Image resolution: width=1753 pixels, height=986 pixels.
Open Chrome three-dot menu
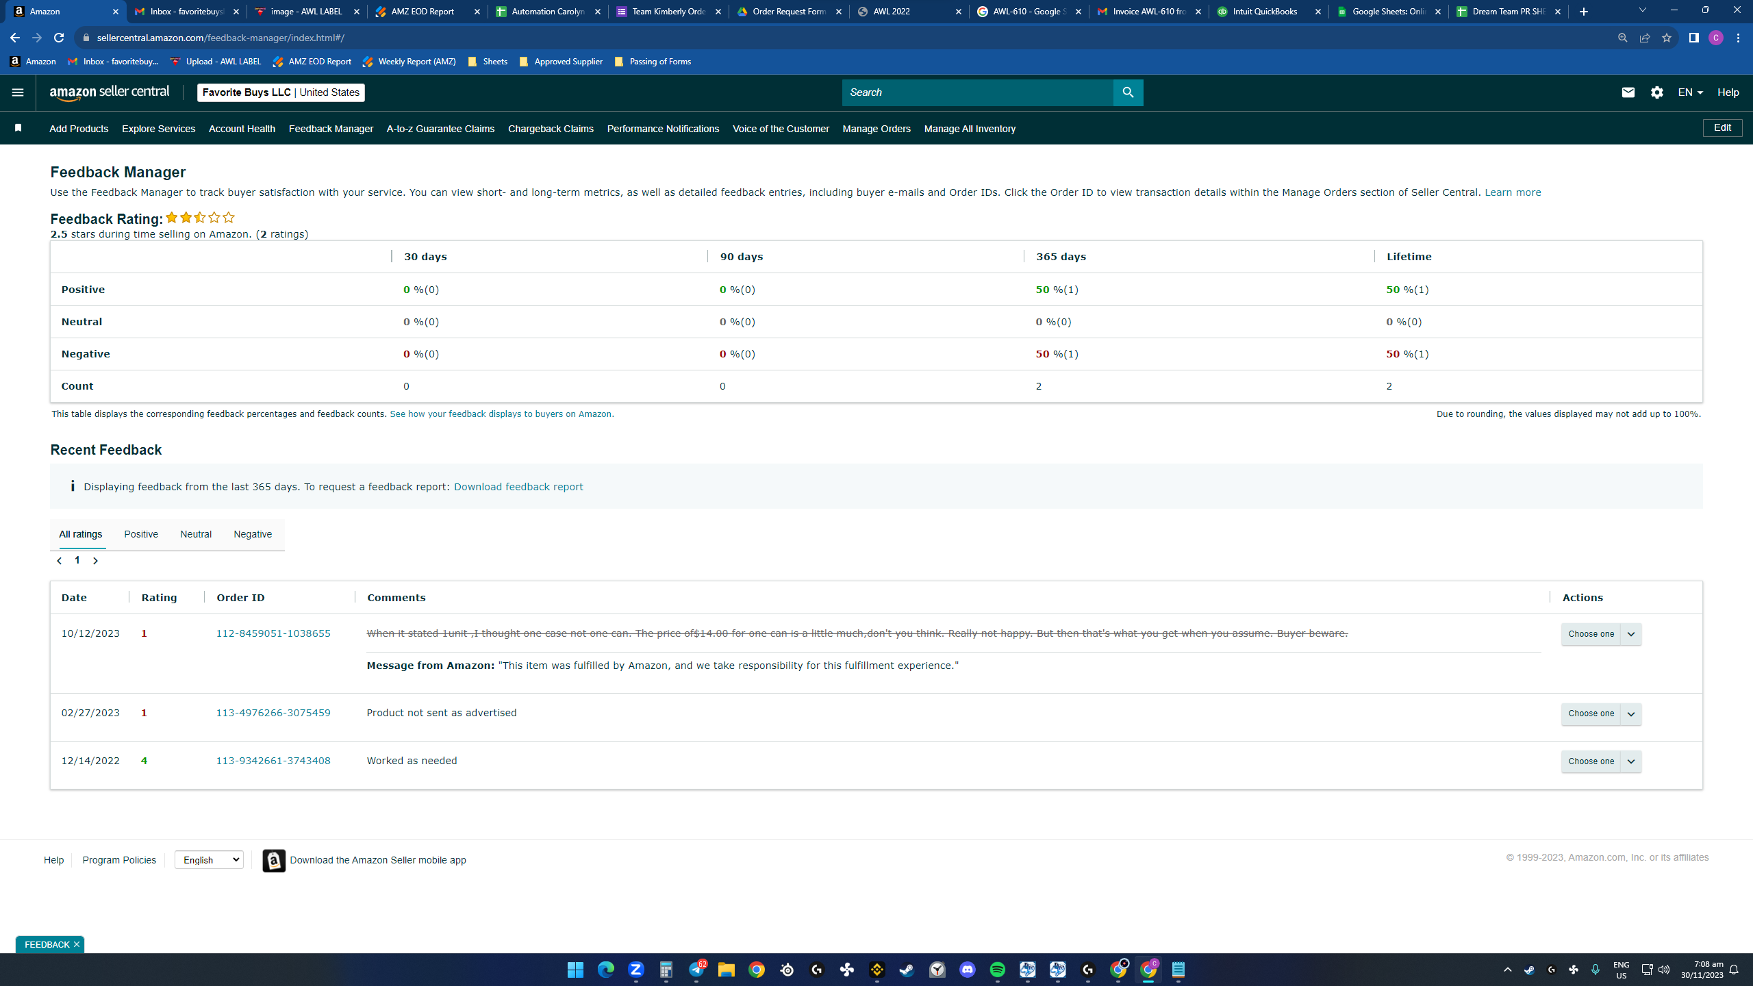pos(1738,38)
